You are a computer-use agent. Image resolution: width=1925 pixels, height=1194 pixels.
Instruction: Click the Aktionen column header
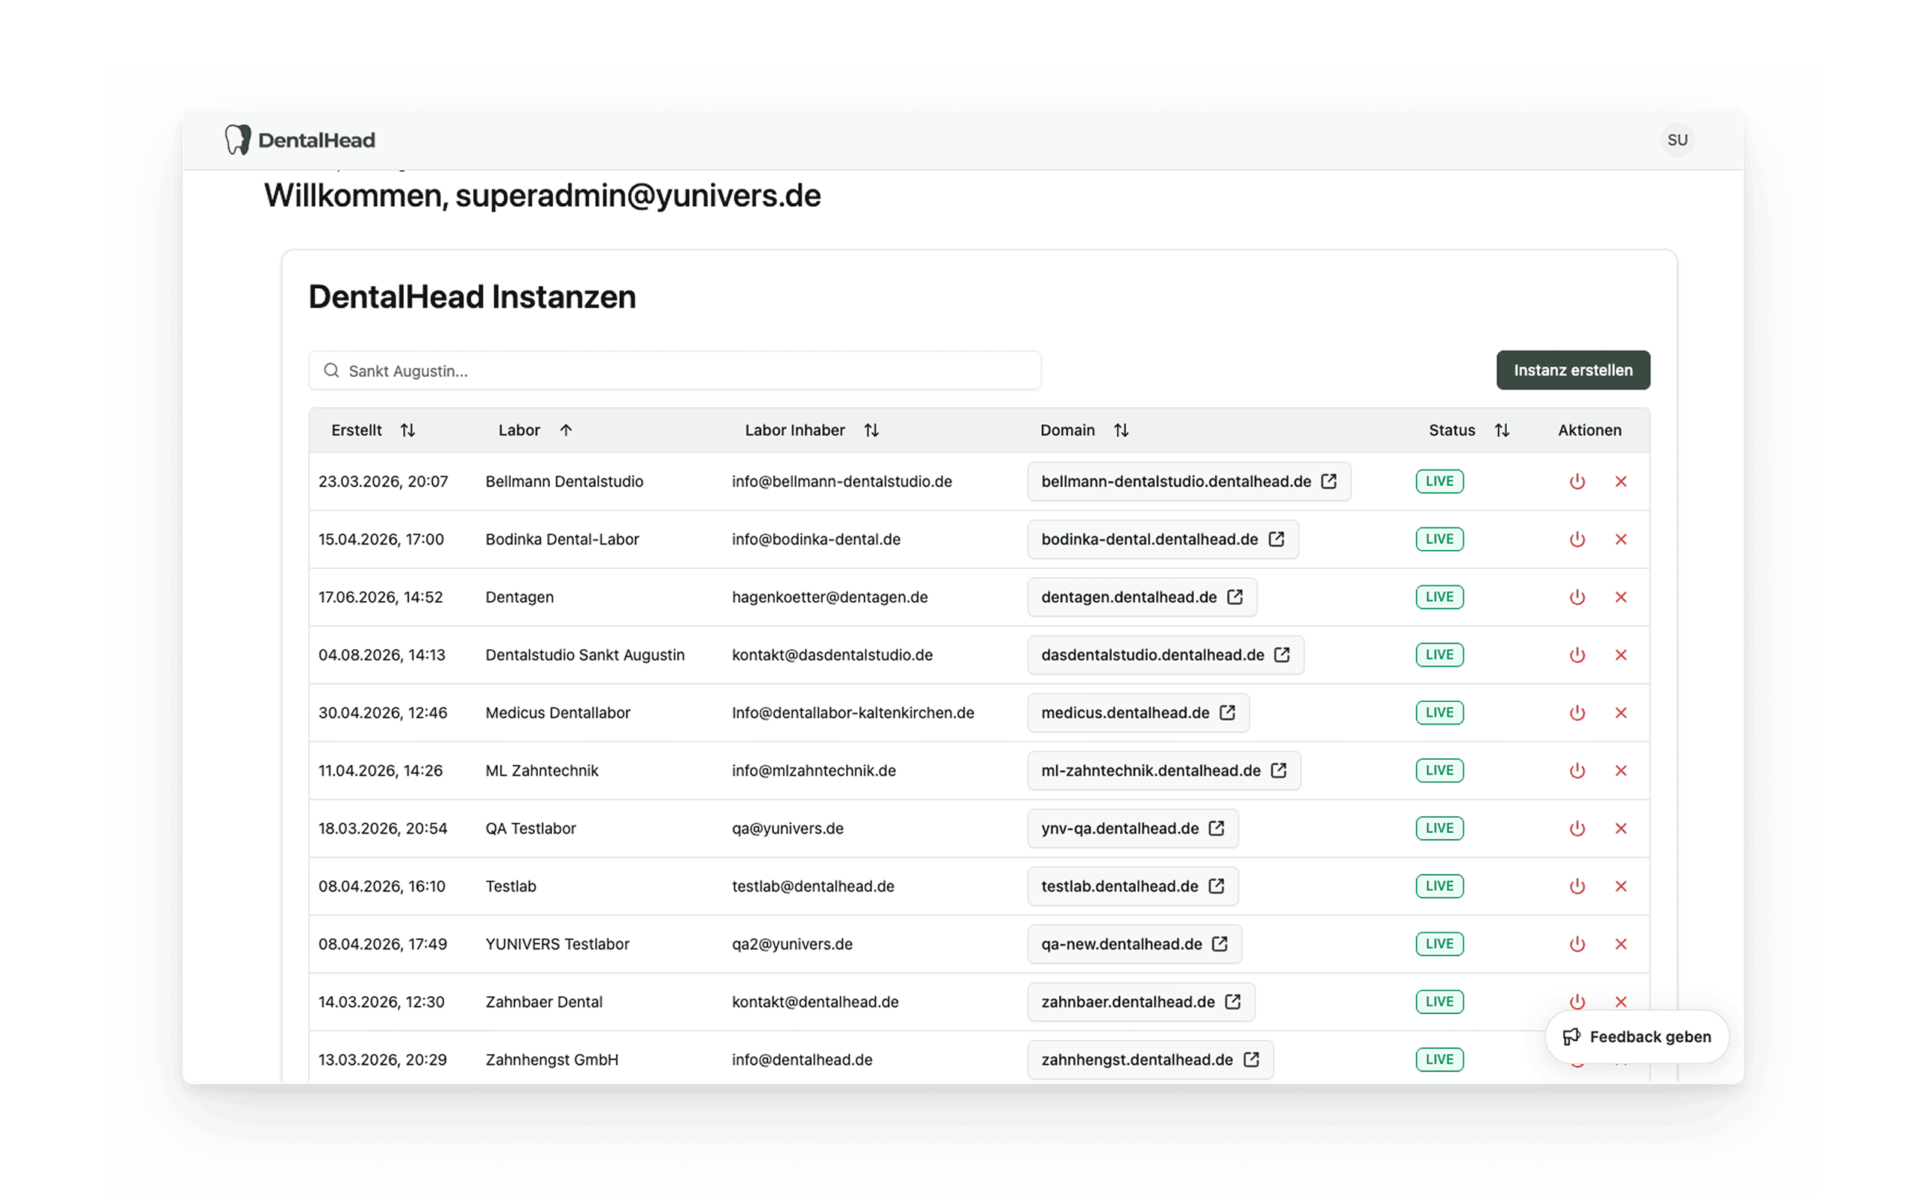[1589, 430]
